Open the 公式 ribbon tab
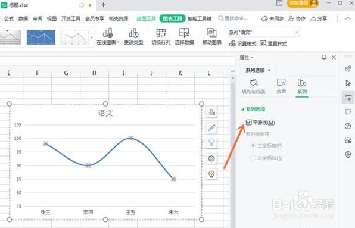Viewport: 355px width, 228px height. (9, 18)
